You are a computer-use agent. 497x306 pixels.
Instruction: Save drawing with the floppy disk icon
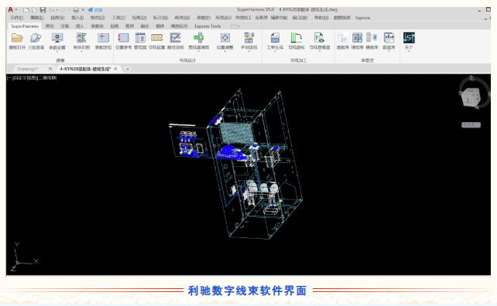(x=43, y=10)
